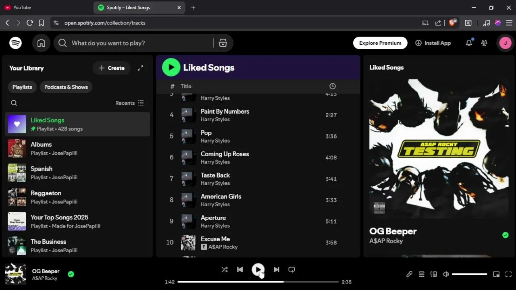Expand Your Library to full view
The width and height of the screenshot is (516, 290).
coord(140,68)
